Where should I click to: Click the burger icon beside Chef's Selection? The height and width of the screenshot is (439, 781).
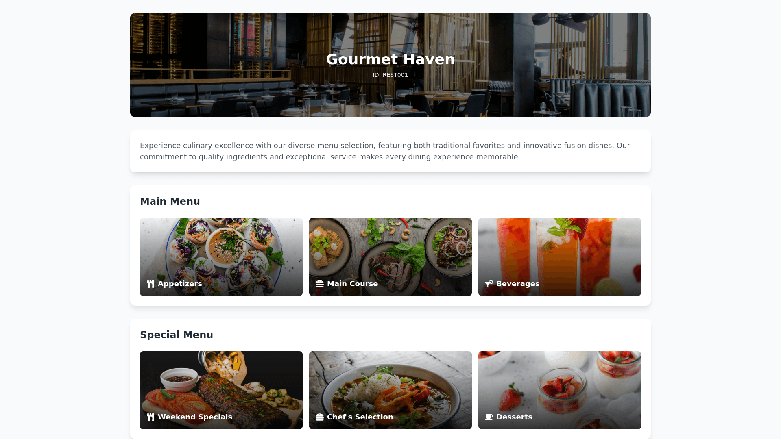[320, 417]
